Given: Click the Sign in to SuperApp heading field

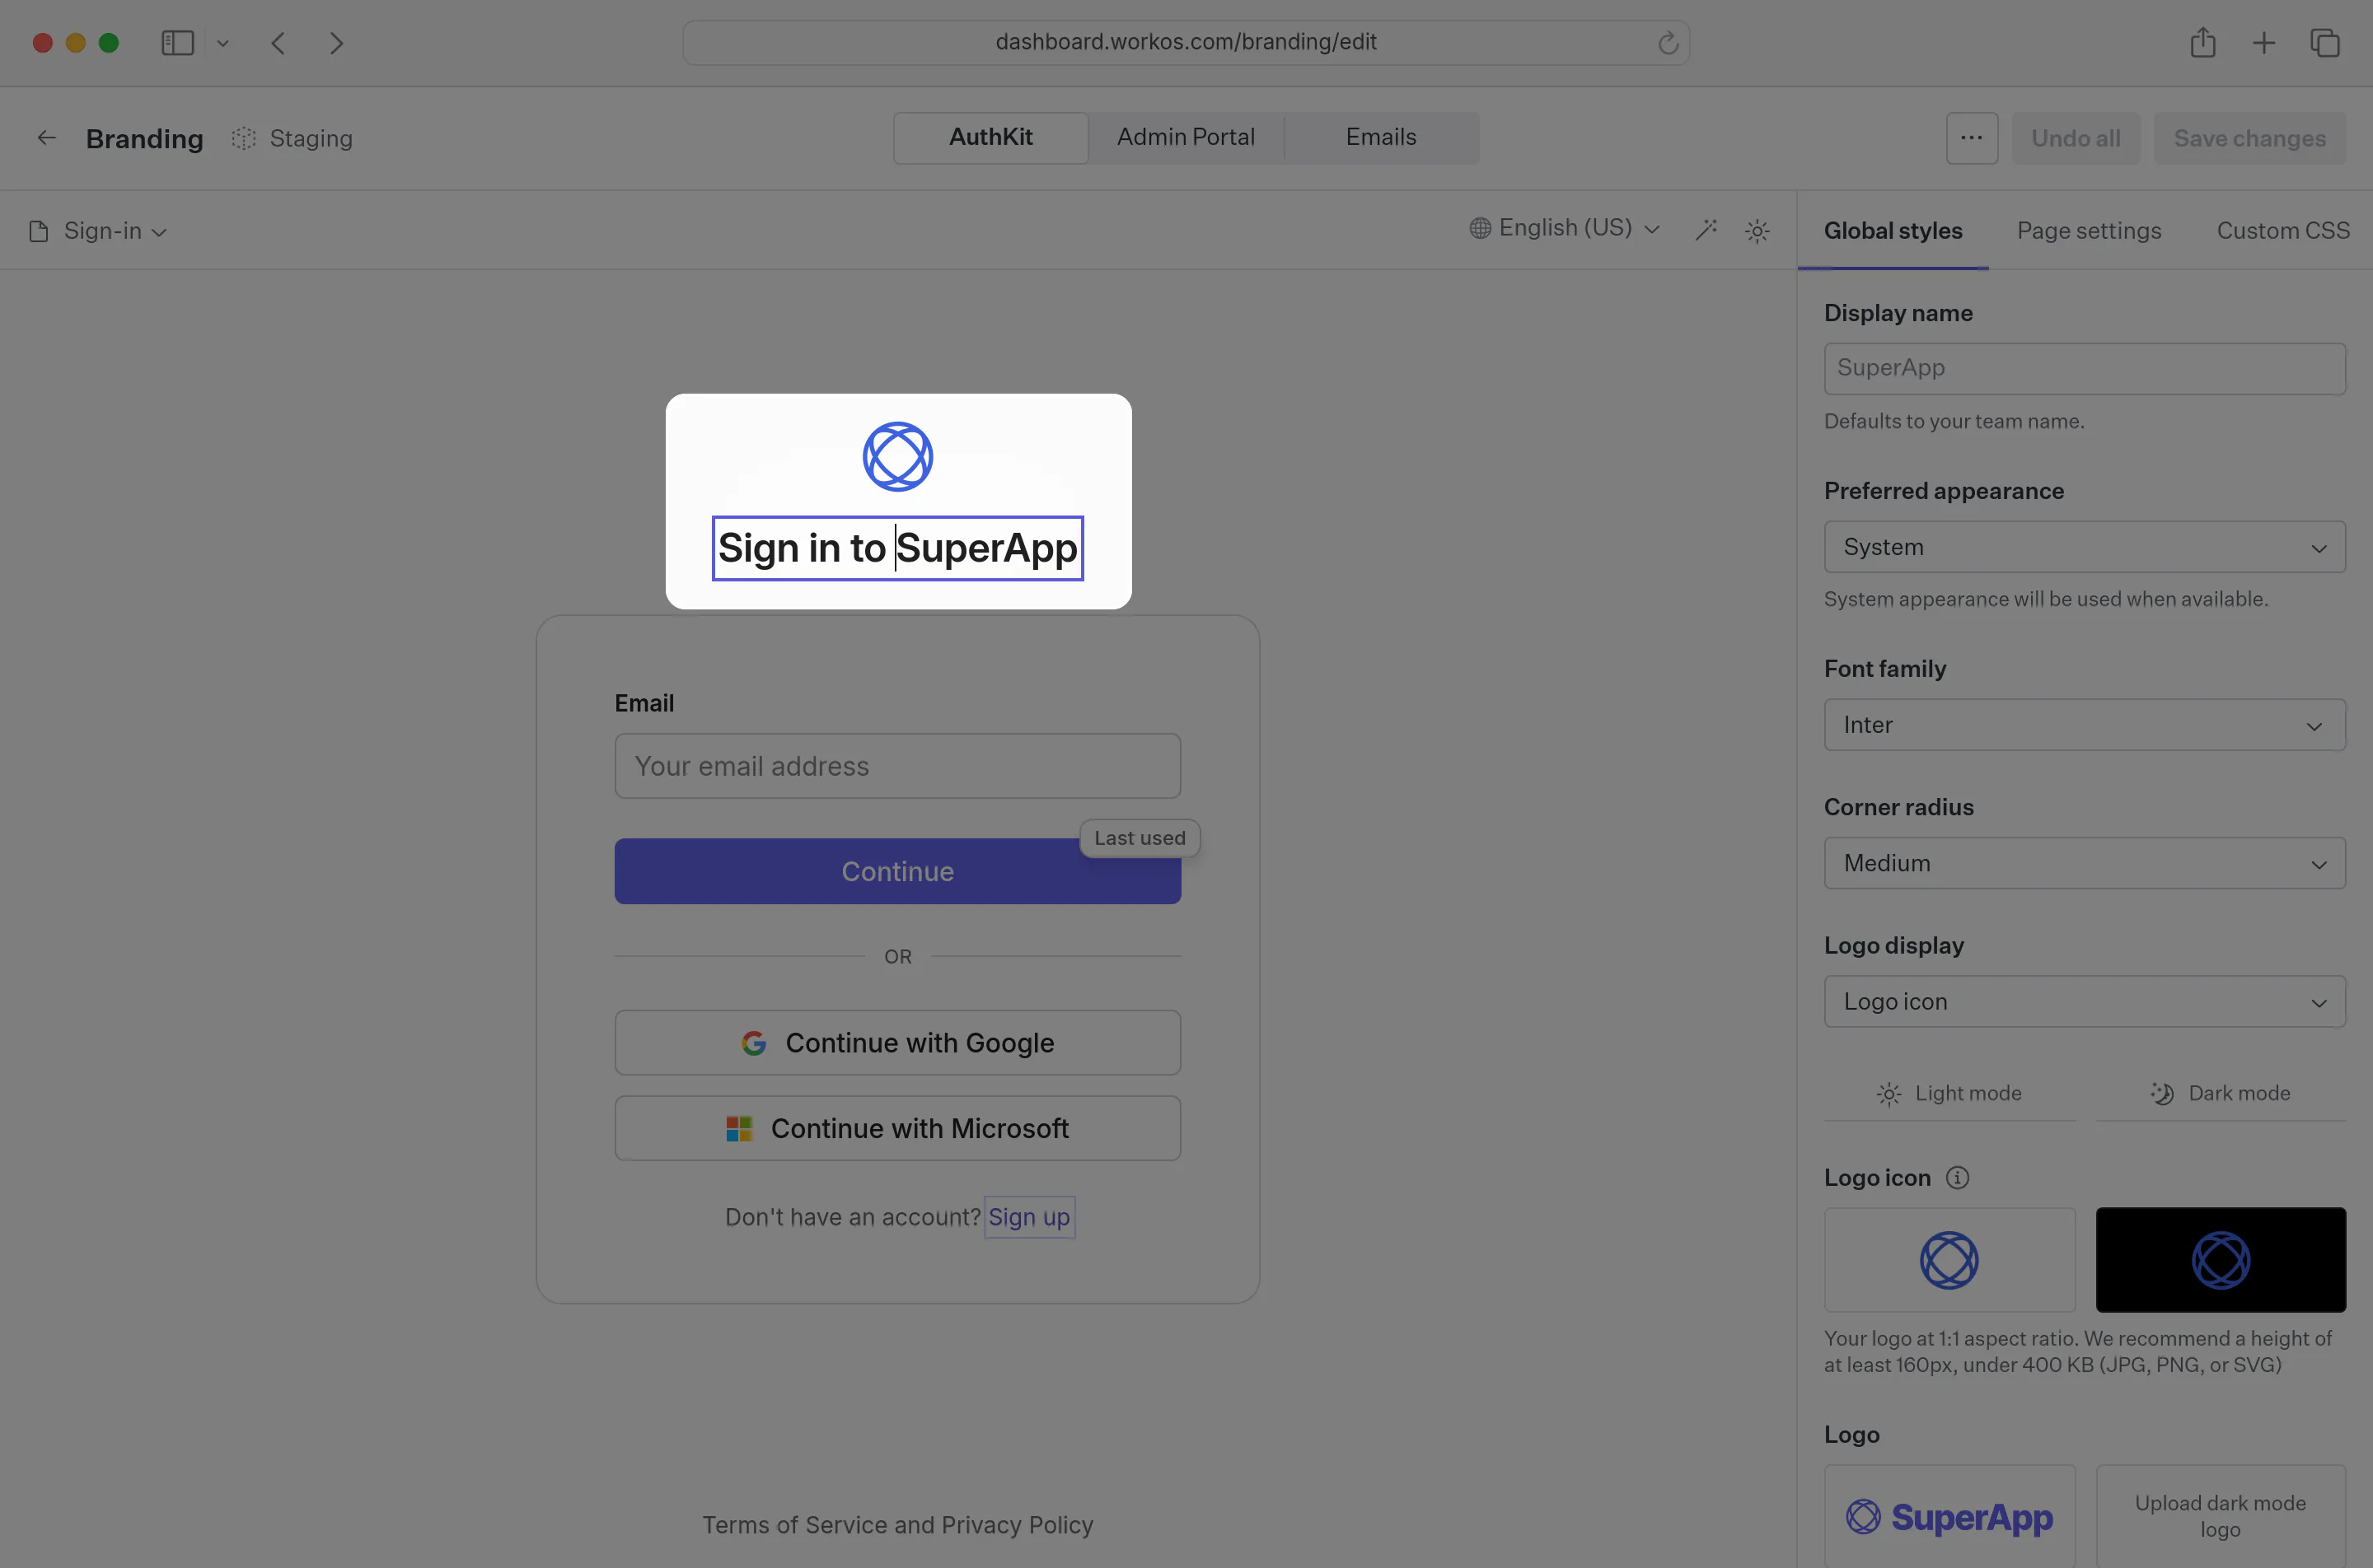Looking at the screenshot, I should click(897, 548).
